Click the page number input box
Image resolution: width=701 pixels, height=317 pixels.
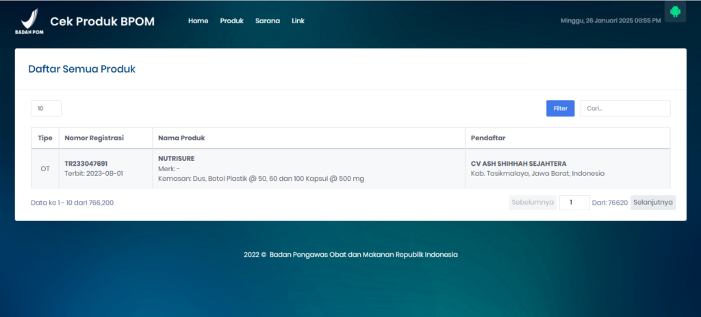[574, 202]
